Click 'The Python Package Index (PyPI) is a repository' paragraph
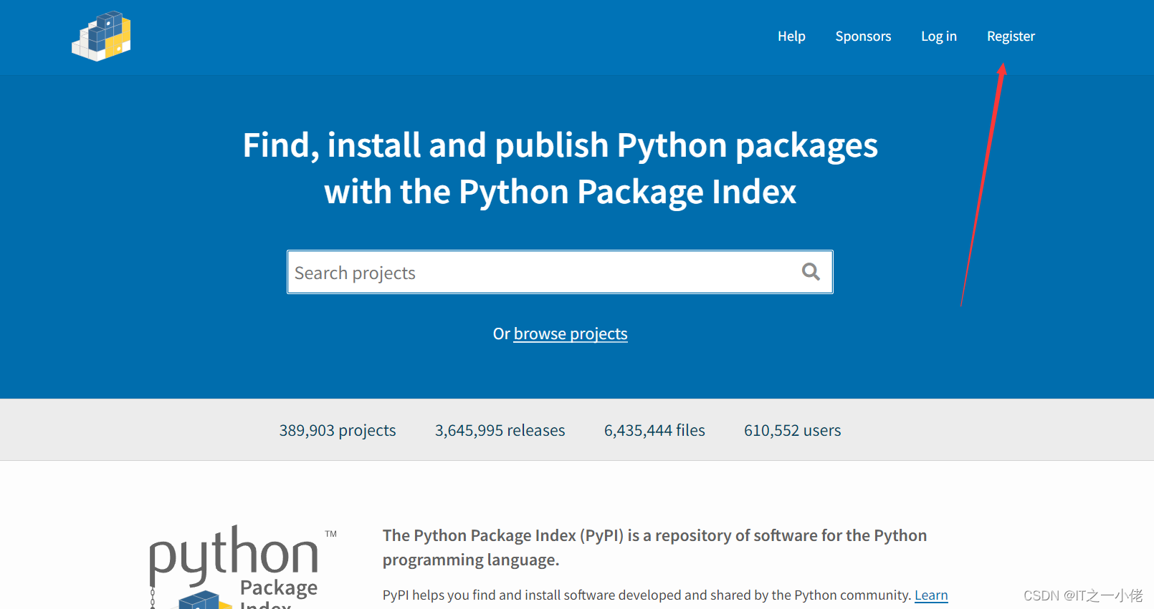1154x609 pixels. click(x=654, y=547)
